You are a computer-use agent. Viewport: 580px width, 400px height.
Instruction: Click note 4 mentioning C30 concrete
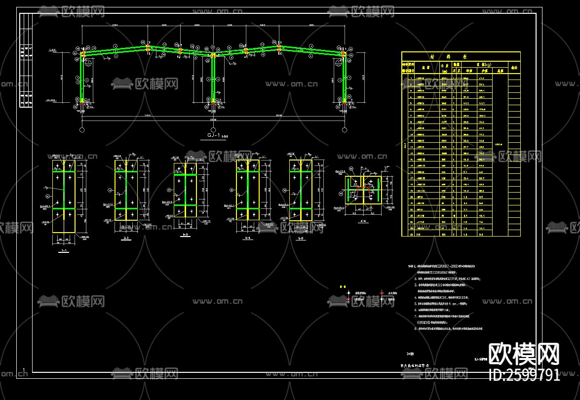pos(442,297)
